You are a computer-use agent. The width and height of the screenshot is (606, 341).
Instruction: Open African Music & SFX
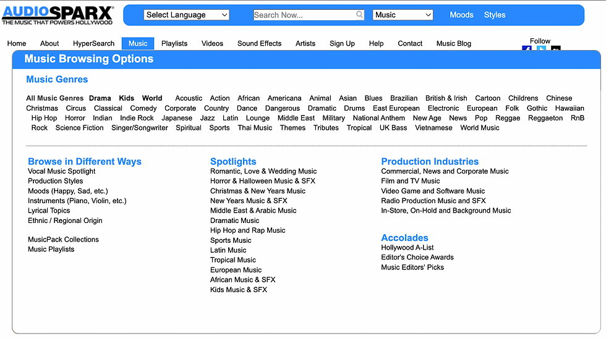click(x=242, y=280)
